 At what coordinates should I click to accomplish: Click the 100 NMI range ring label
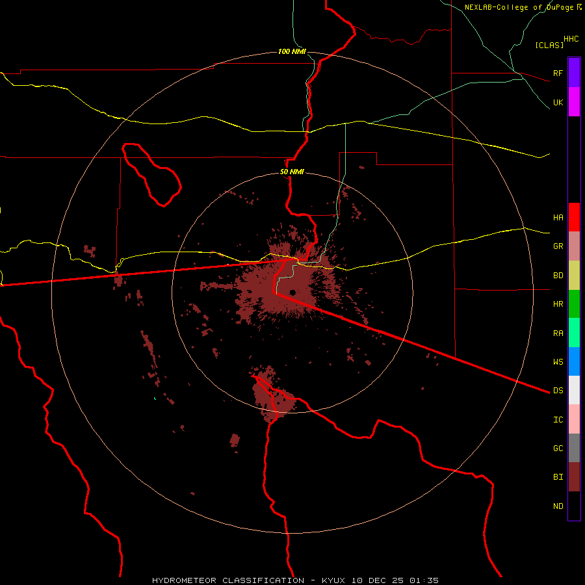tap(292, 51)
